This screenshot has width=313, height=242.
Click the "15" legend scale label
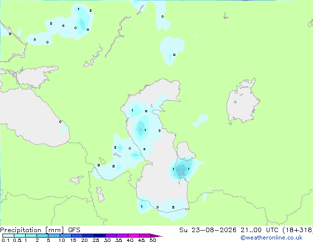73,240
